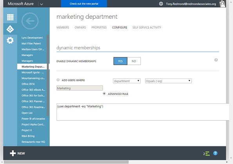
Task: Select the ADVANCED RULE radio button
Action: pos(104,94)
